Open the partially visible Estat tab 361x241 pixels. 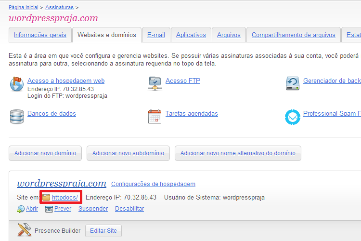tap(351, 35)
